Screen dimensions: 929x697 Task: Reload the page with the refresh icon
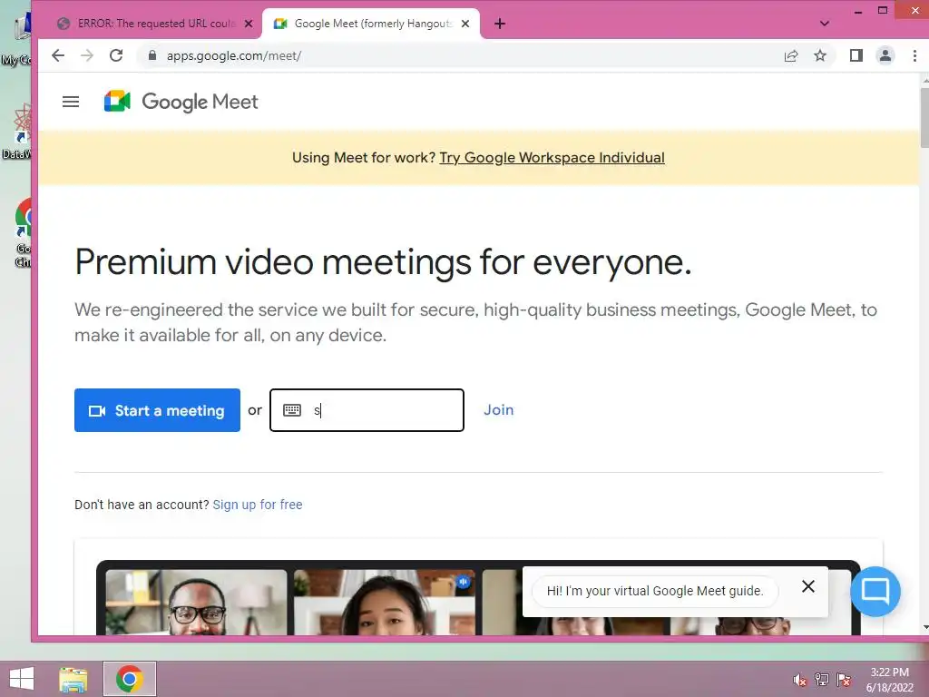(116, 55)
